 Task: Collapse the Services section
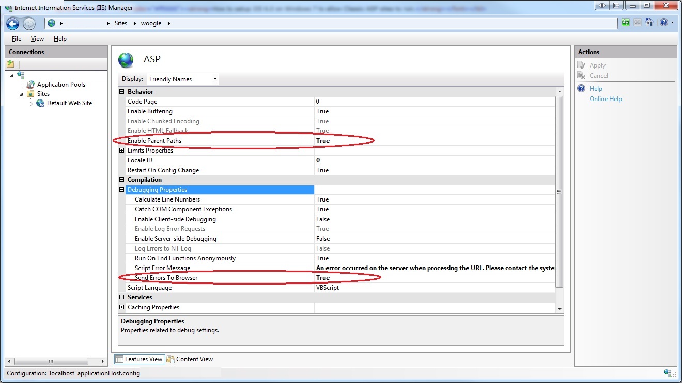pyautogui.click(x=122, y=297)
